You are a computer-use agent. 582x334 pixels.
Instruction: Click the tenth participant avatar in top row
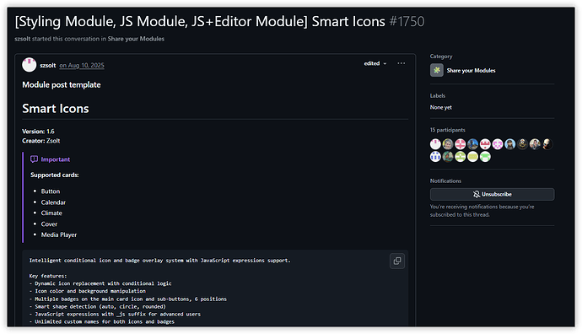point(547,144)
